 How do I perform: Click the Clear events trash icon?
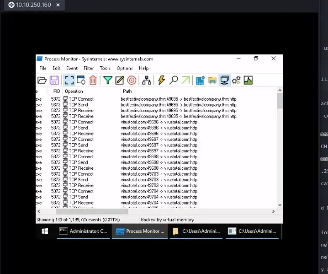93,80
